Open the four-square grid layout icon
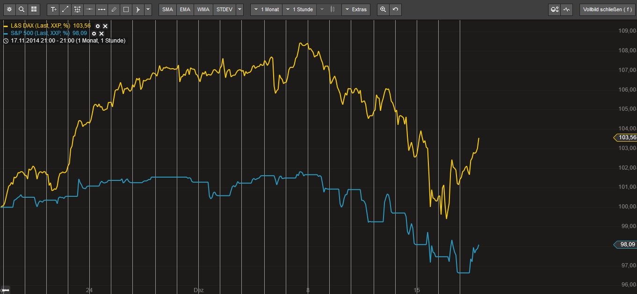The height and width of the screenshot is (294, 637). pyautogui.click(x=33, y=9)
